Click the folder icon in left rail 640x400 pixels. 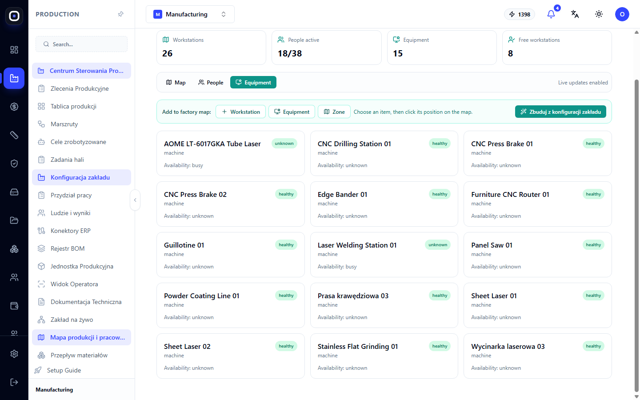coord(14,220)
